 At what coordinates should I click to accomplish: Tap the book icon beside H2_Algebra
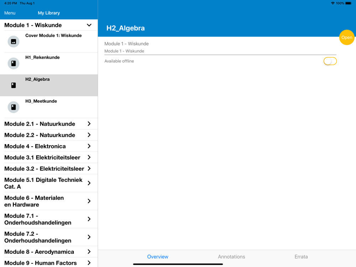(x=14, y=85)
